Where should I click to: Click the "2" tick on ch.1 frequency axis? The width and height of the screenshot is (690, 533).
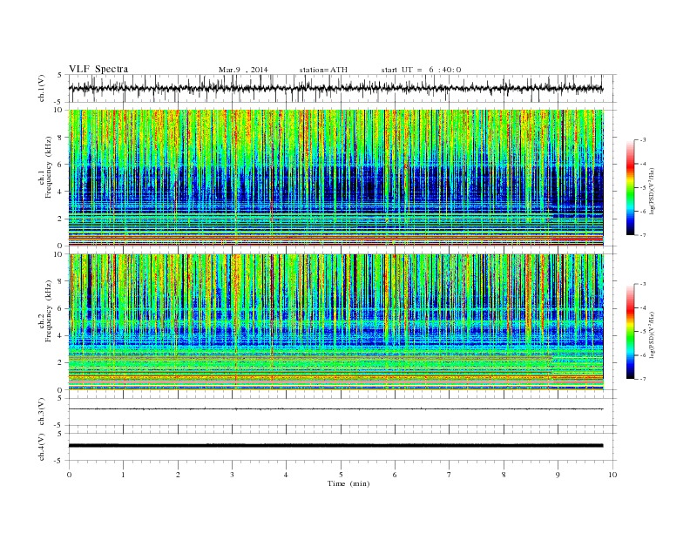(61, 219)
